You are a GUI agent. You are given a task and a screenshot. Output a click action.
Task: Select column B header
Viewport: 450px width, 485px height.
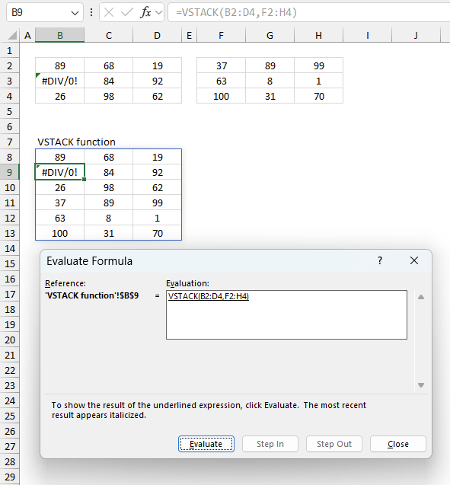59,35
